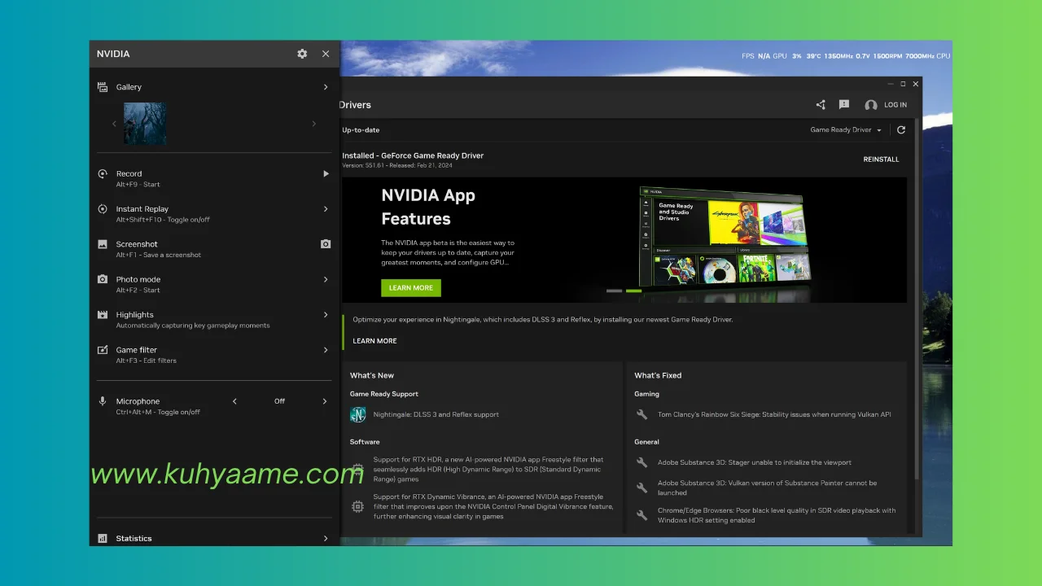This screenshot has width=1042, height=586.
Task: Click "Nightingale: DLSS 3 and Reflex support" text
Action: tap(436, 415)
